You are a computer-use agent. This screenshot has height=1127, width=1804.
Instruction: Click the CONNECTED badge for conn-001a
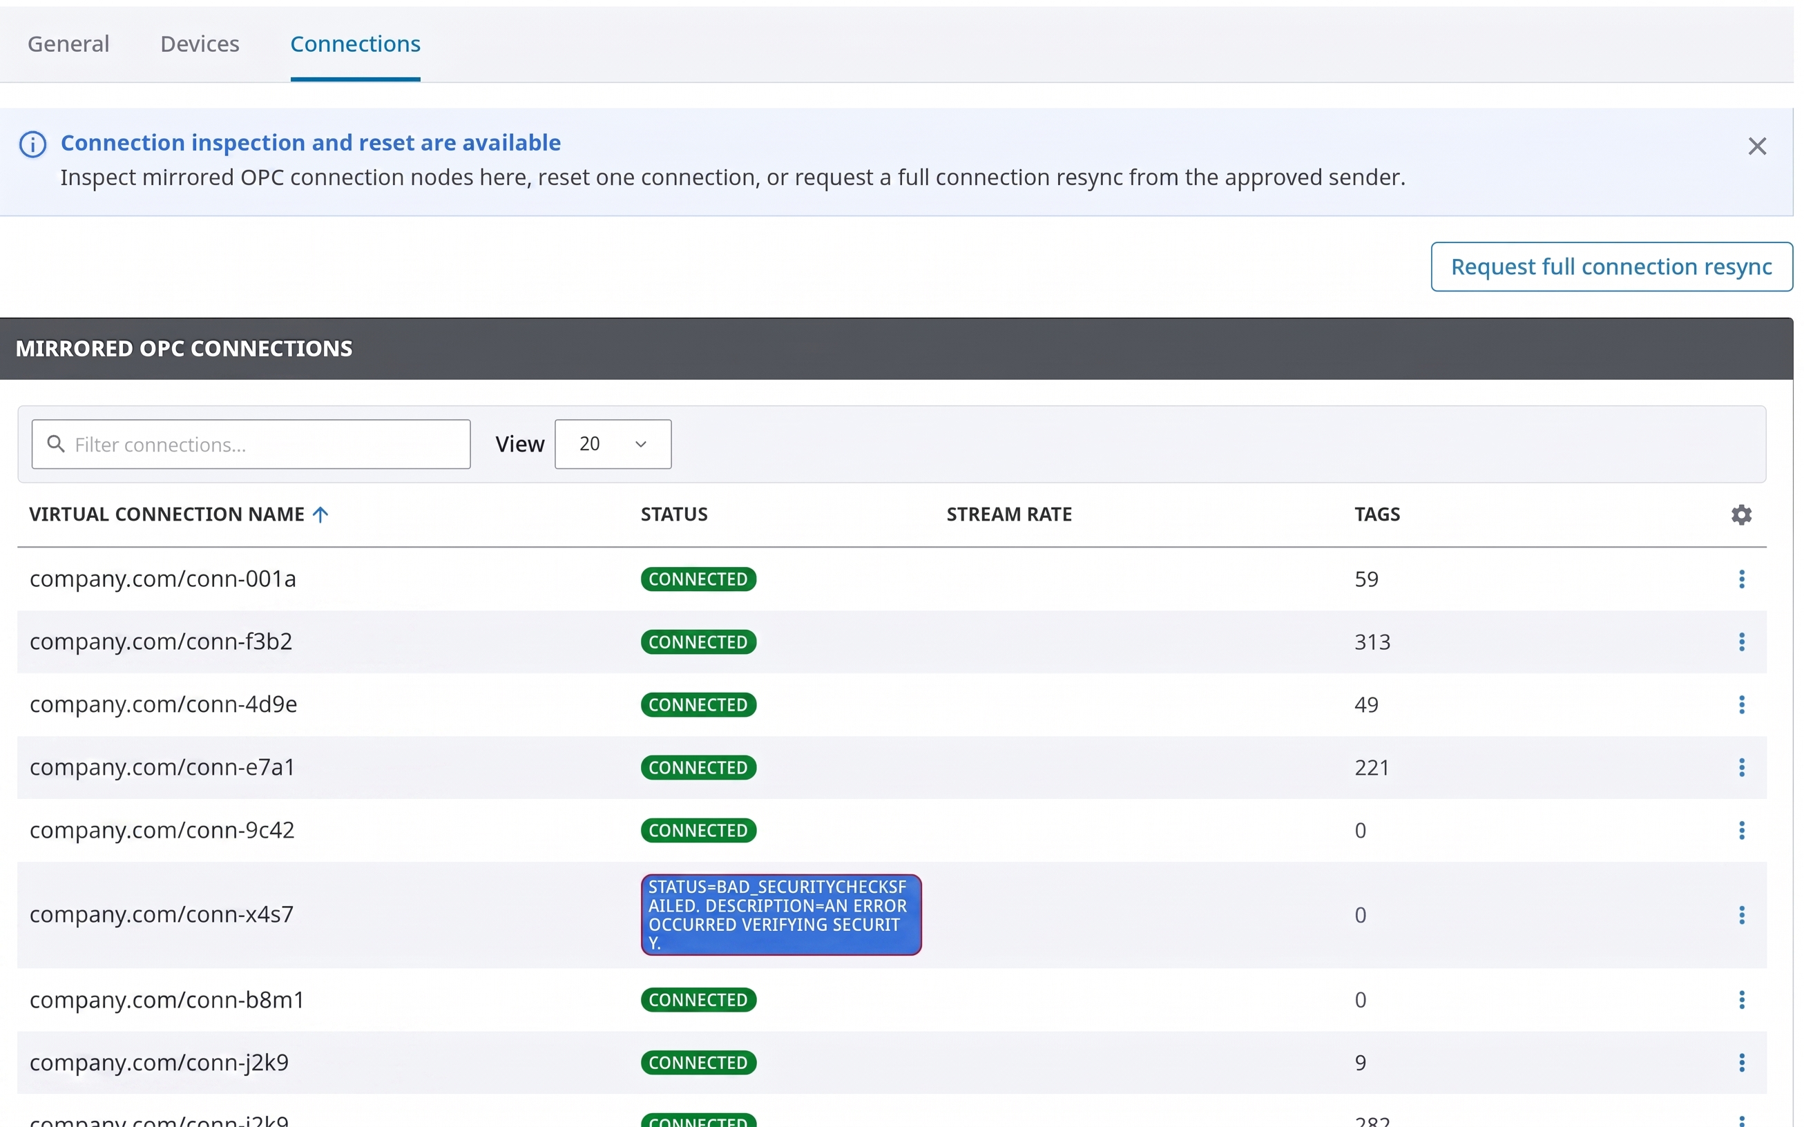(x=698, y=579)
